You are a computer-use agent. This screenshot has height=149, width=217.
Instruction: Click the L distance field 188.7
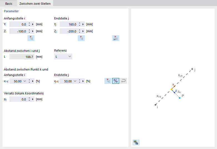pos(22,57)
